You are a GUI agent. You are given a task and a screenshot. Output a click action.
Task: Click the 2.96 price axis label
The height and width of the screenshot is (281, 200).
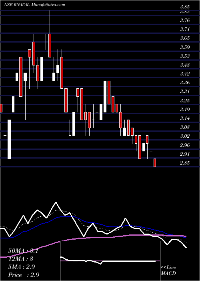click(185, 145)
